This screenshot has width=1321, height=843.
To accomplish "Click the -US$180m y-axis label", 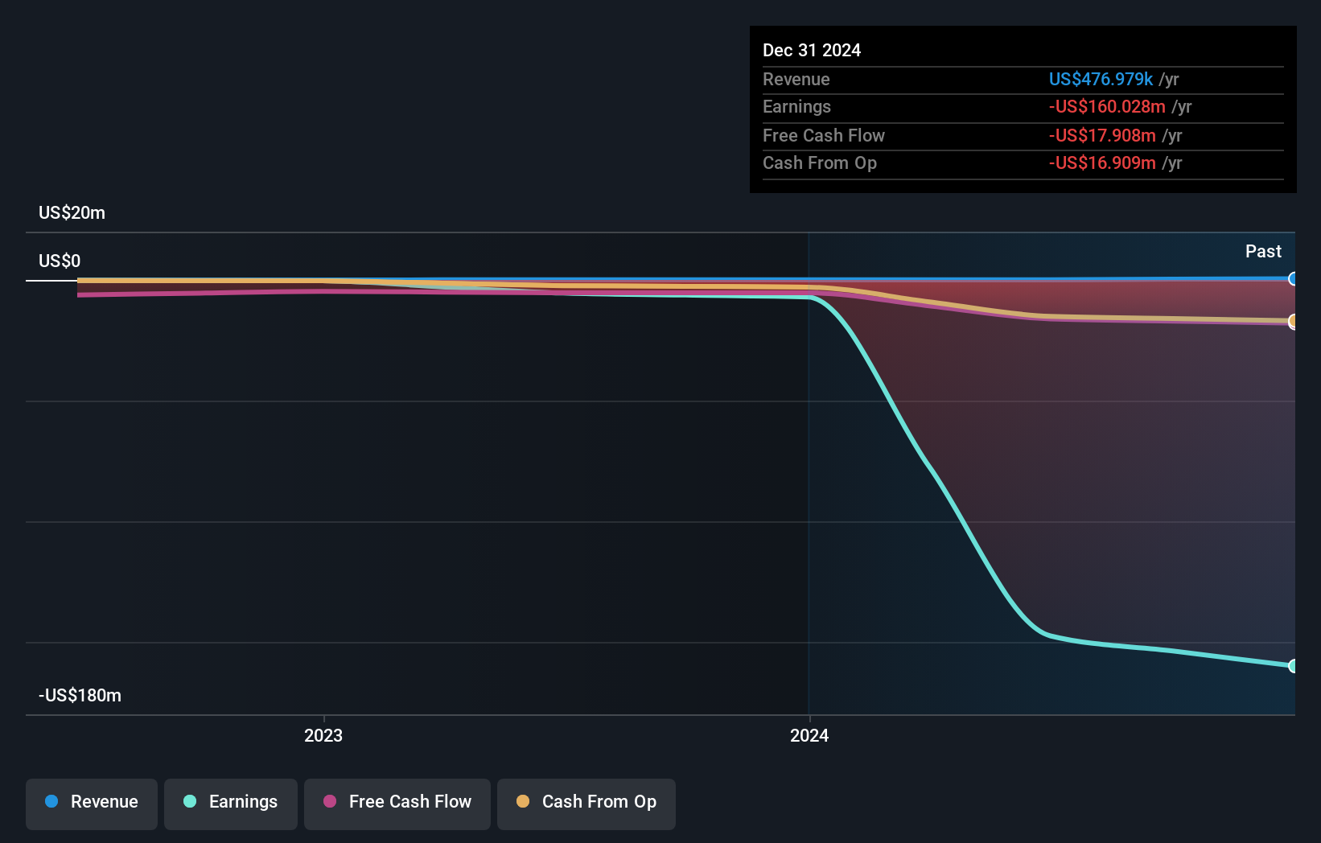I will coord(80,695).
